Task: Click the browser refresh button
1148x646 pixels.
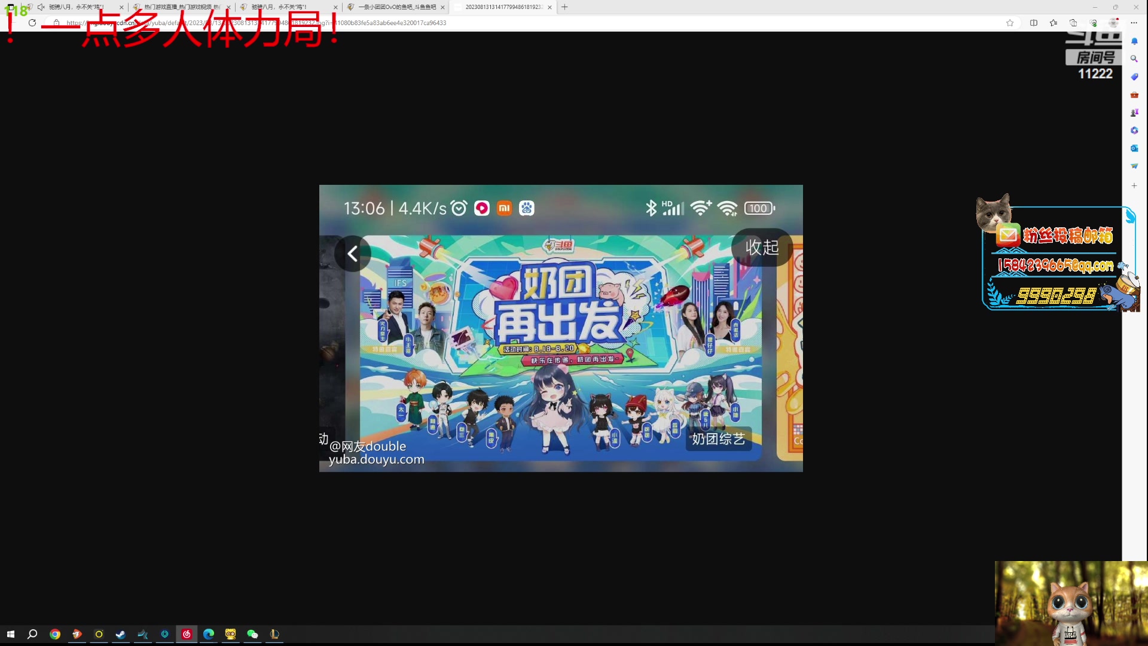Action: tap(32, 23)
